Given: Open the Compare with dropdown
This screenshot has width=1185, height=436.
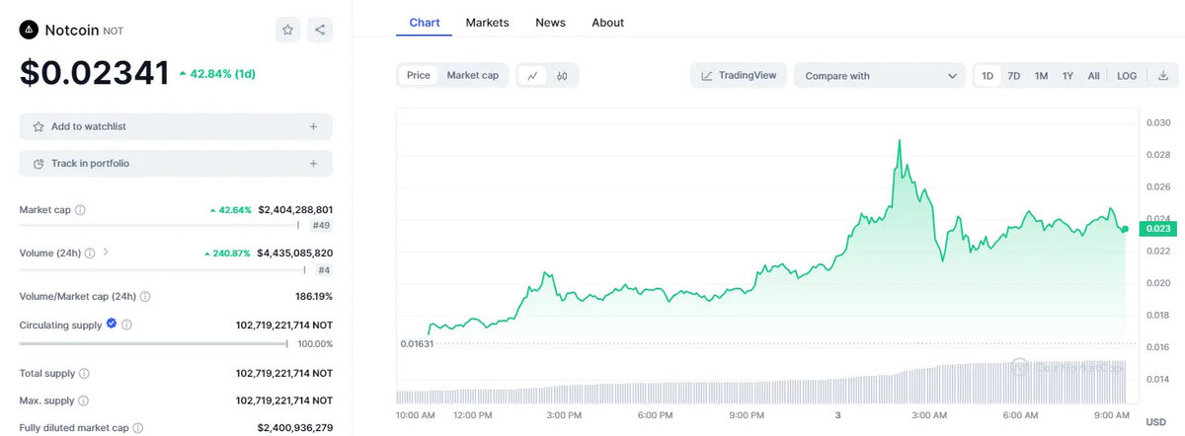Looking at the screenshot, I should coord(880,75).
